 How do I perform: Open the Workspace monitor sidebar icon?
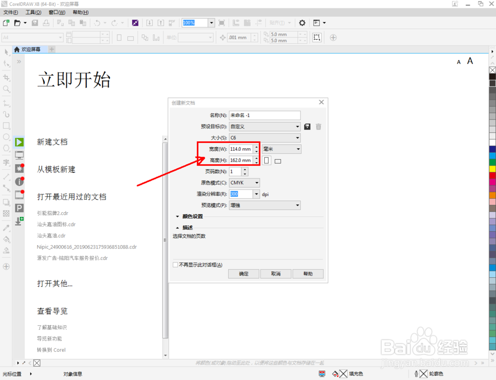[19, 155]
